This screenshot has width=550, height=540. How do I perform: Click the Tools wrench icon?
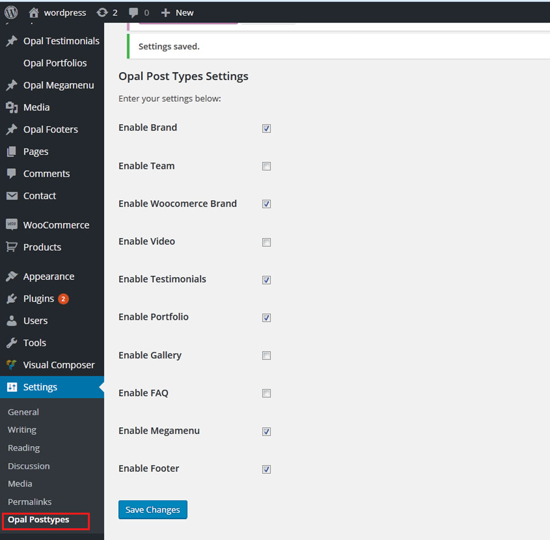coord(12,343)
